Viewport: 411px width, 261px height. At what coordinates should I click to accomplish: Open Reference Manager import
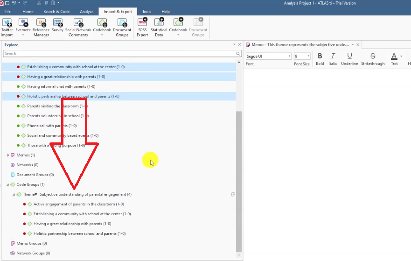pos(41,23)
